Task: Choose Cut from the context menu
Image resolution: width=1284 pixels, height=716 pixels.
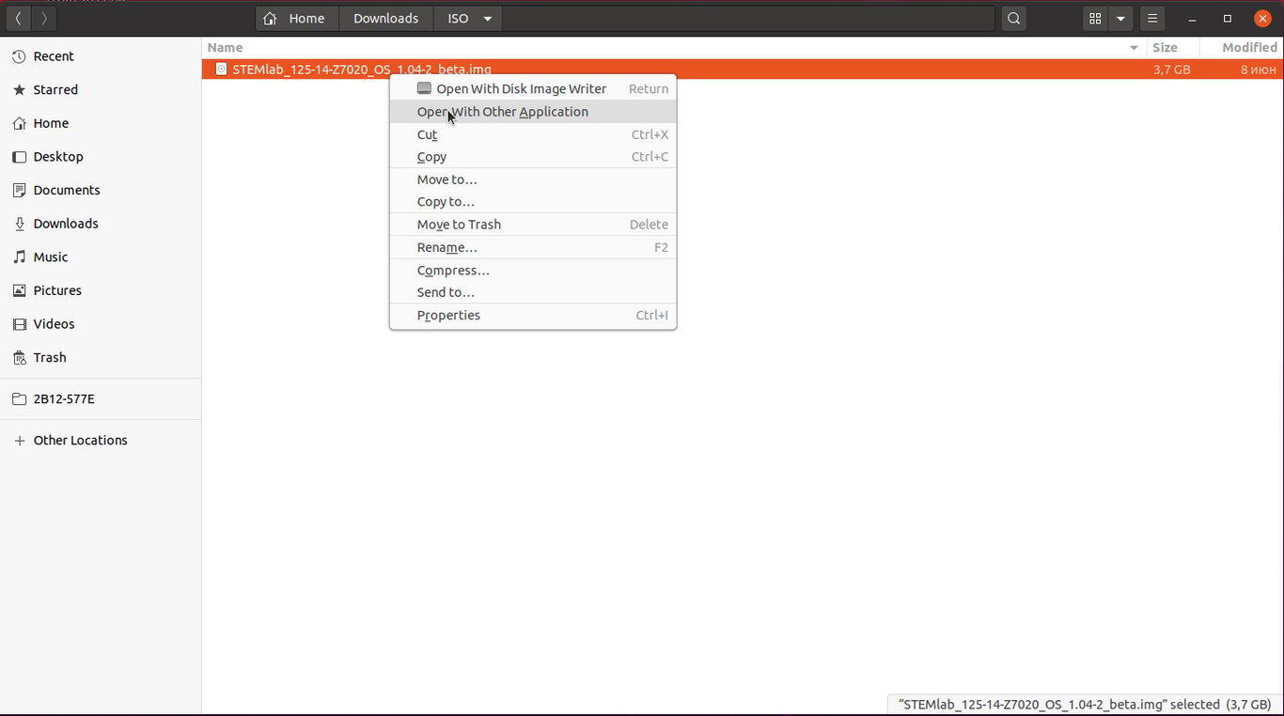Action: (533, 134)
